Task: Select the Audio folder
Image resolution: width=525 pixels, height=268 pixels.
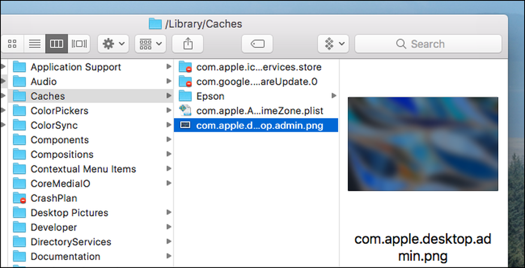Action: (x=91, y=81)
